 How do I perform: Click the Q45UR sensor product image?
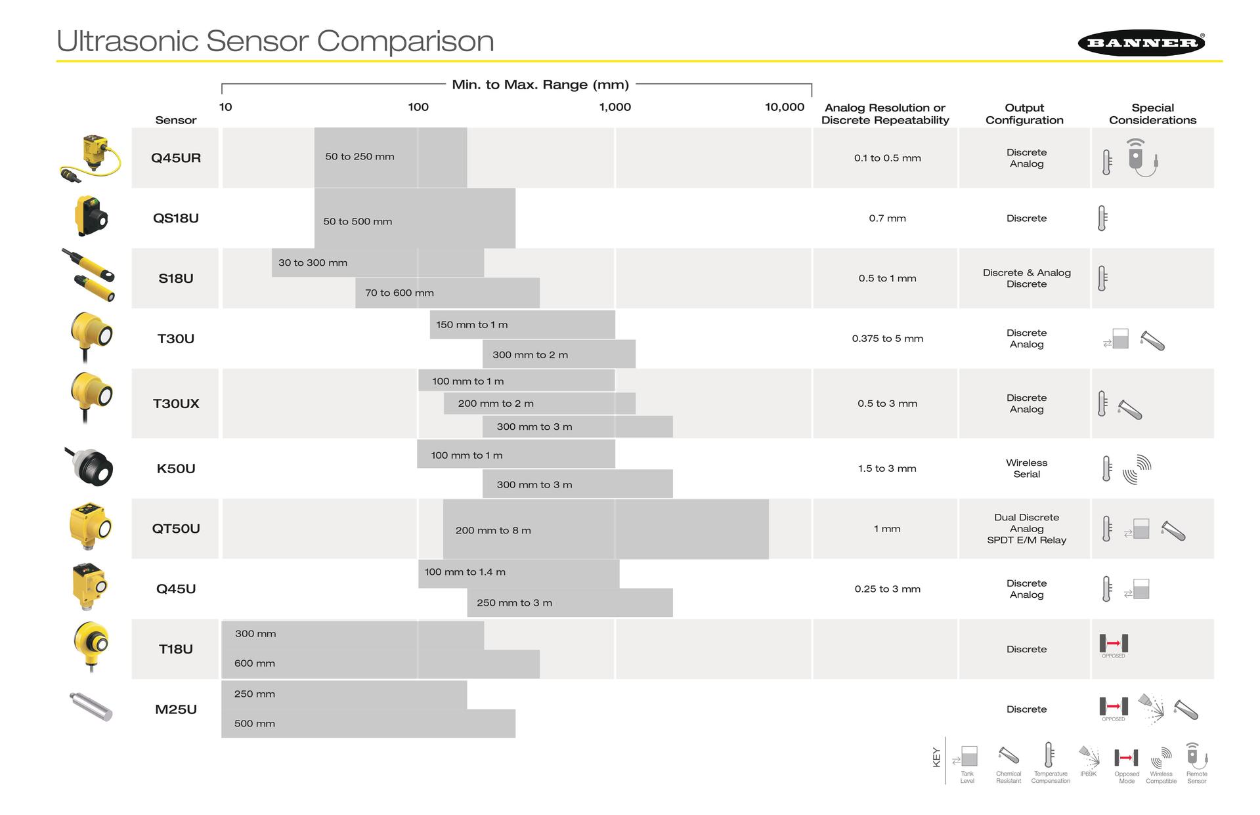pyautogui.click(x=91, y=158)
